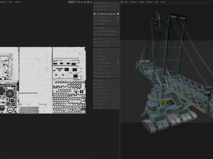Click the Restore UV button
Screen dimensions: 213x159
click(106, 104)
